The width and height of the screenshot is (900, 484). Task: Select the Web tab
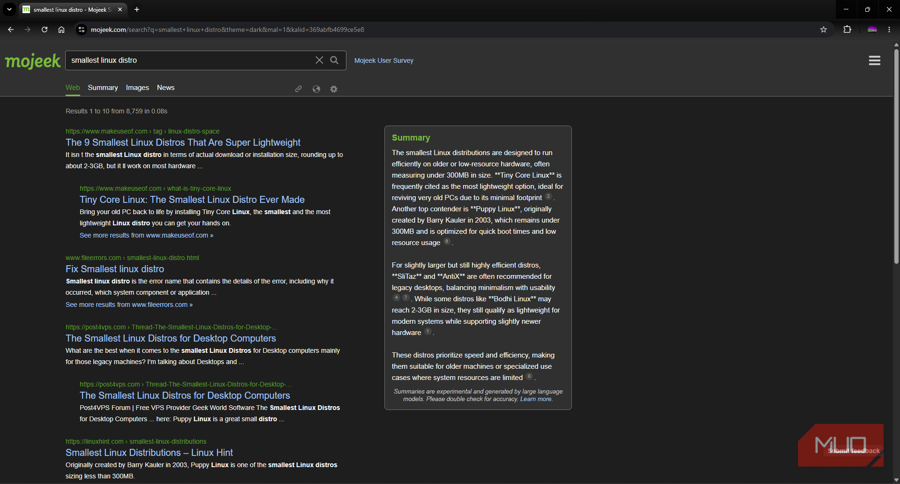73,88
